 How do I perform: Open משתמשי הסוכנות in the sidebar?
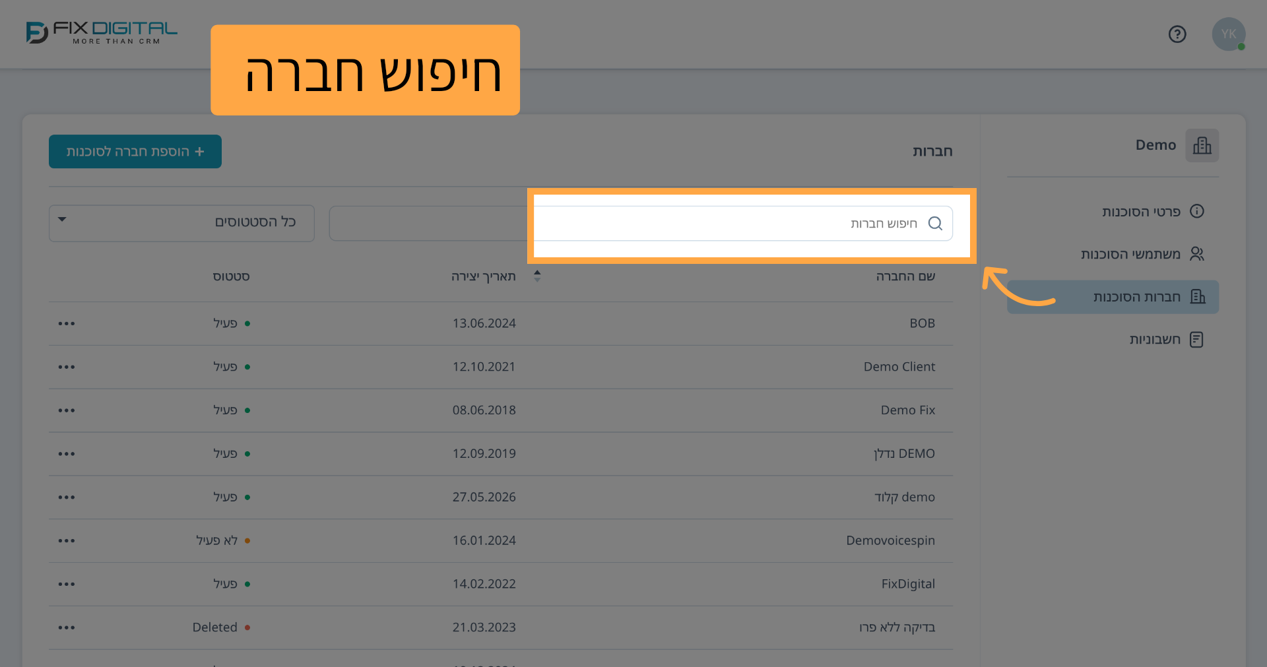coord(1113,254)
